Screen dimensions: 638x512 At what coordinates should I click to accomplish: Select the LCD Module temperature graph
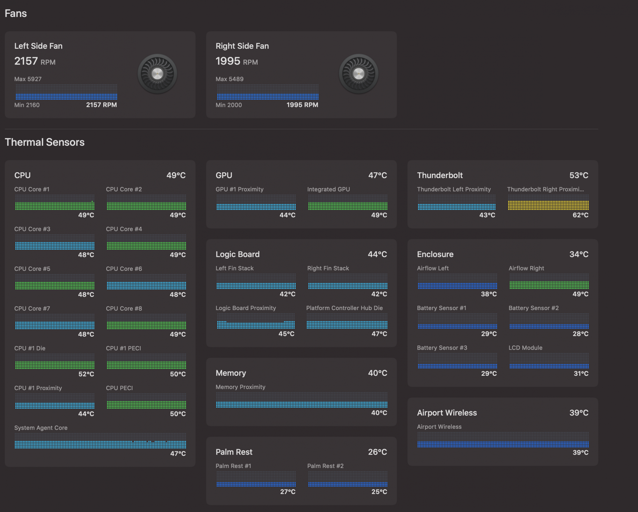[549, 361]
